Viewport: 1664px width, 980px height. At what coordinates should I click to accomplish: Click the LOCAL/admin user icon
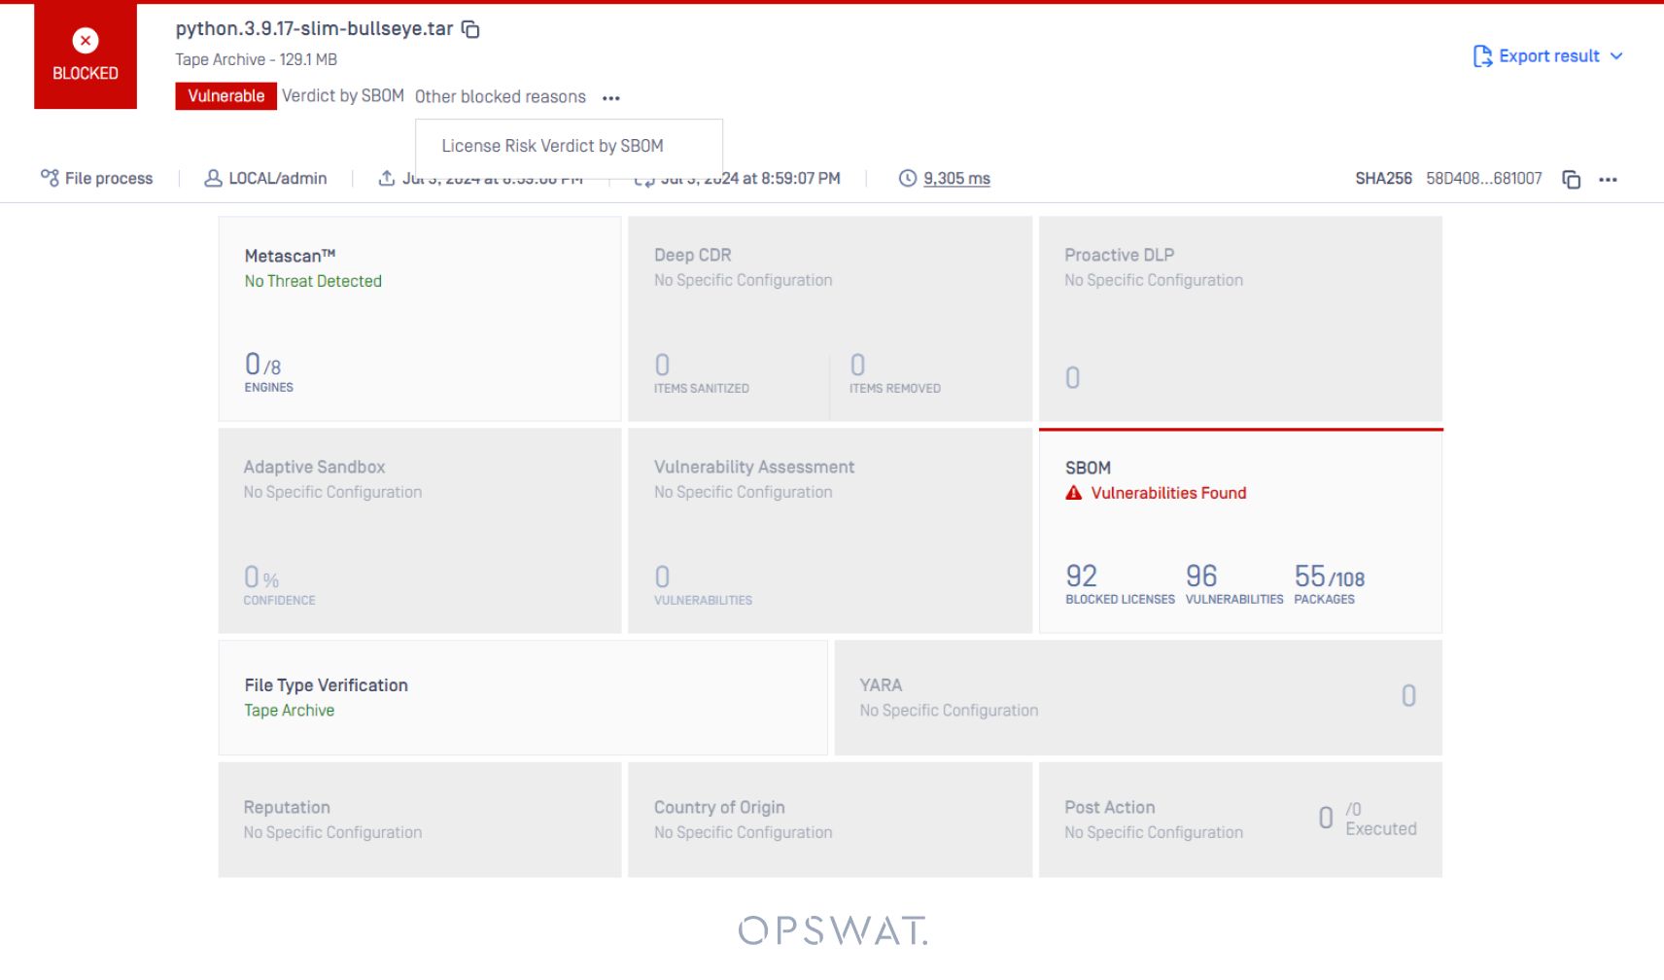point(213,178)
